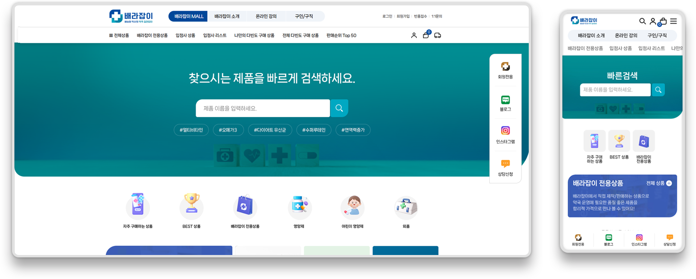This screenshot has height=279, width=696.
Task: Open the 블로그 sidebar icon
Action: click(x=505, y=99)
